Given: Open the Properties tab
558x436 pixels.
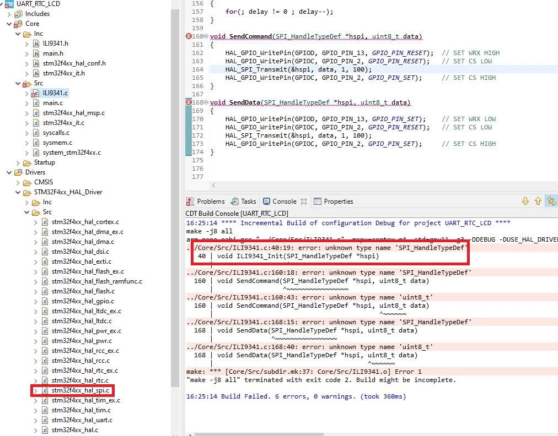Looking at the screenshot, I should (x=334, y=201).
